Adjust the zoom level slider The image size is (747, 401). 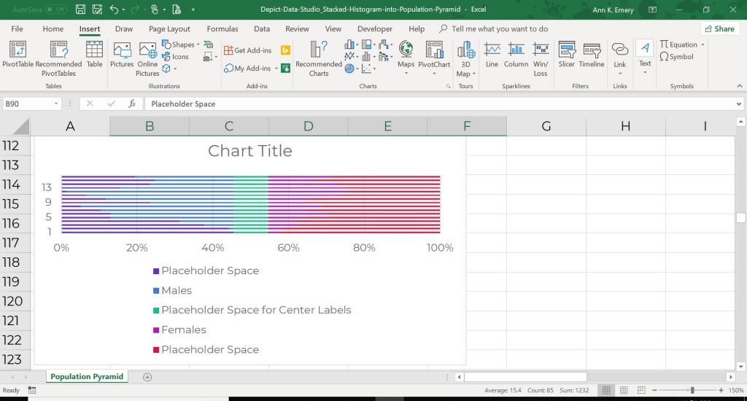692,390
